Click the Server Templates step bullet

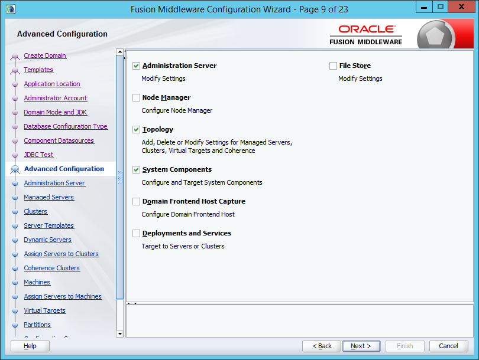pyautogui.click(x=15, y=226)
